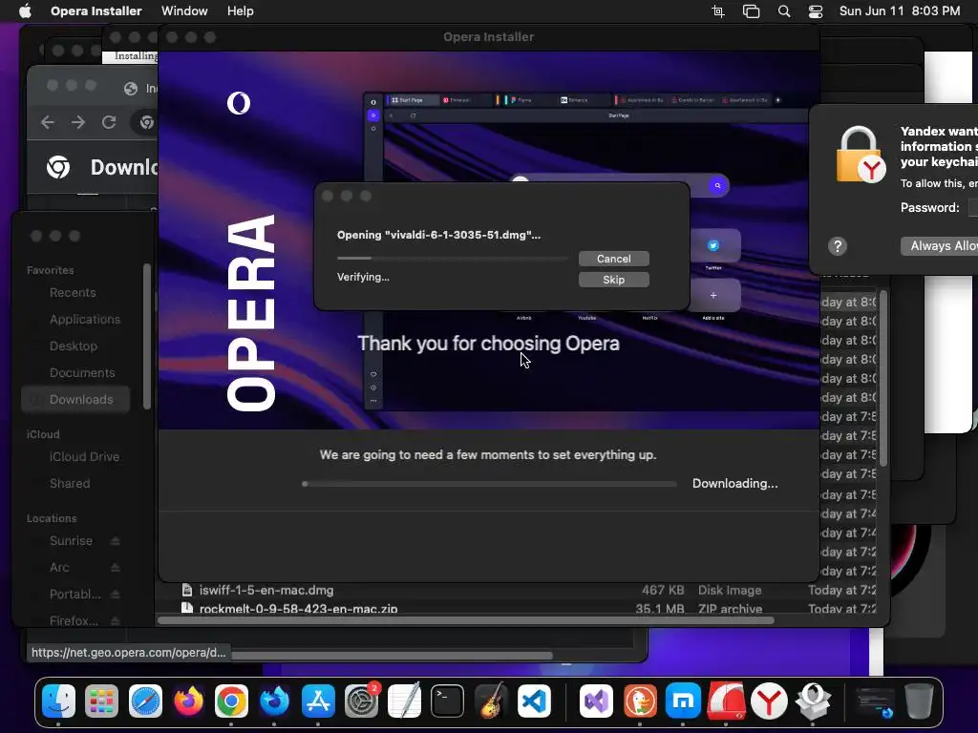
Task: Open the Window menu
Action: 184,11
